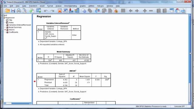Open the Utilities menu
Viewport: 194px width, 109px height.
pyautogui.click(x=91, y=6)
